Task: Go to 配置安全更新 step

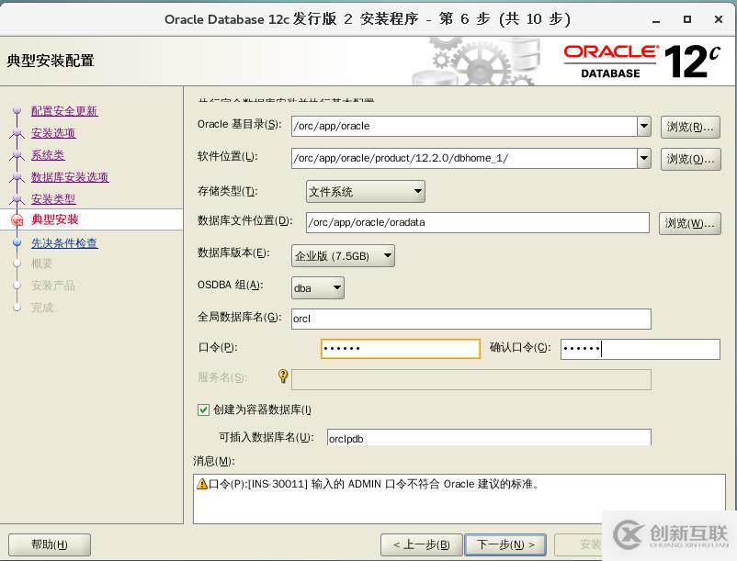Action: coord(64,111)
